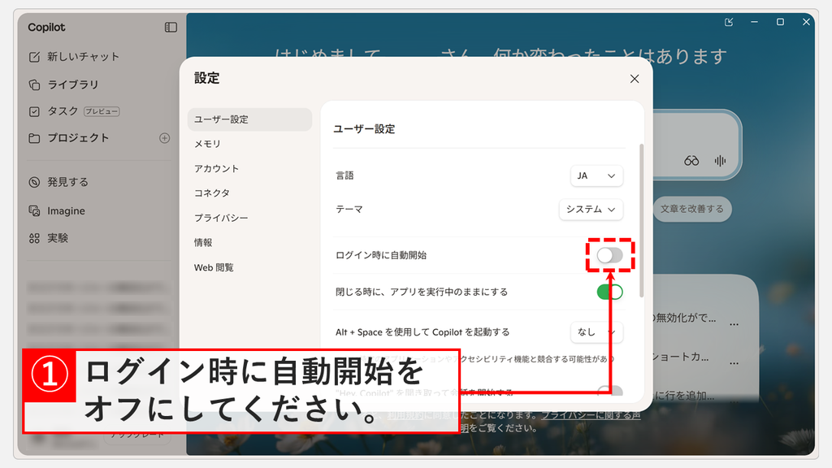Screen dimensions: 832x468
Task: Click the プレビュー badge next to タスク
Action: [102, 111]
